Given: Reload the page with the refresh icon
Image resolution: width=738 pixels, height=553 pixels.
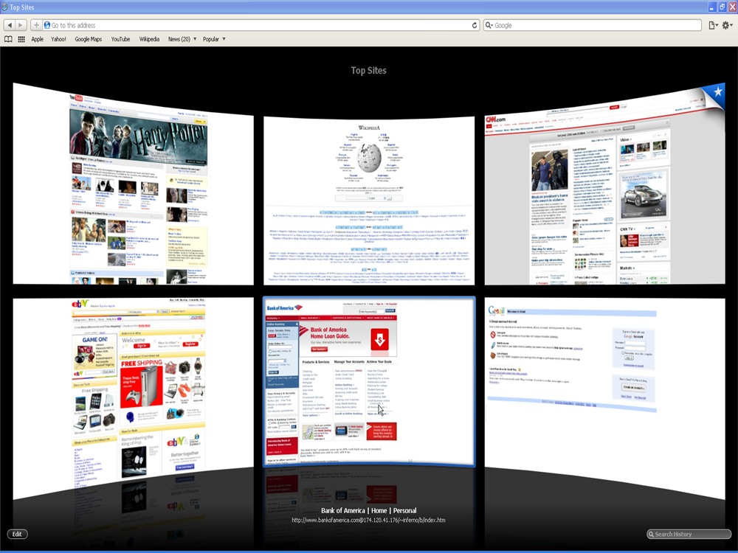Looking at the screenshot, I should [475, 25].
